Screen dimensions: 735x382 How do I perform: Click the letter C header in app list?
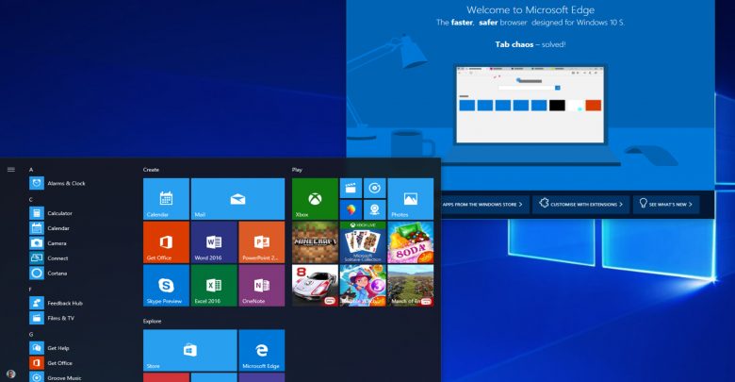(x=31, y=199)
